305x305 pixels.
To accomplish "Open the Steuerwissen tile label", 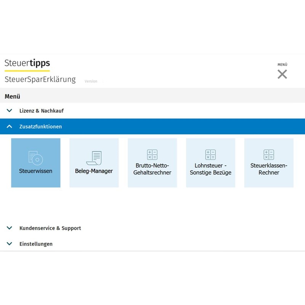I will pyautogui.click(x=35, y=171).
